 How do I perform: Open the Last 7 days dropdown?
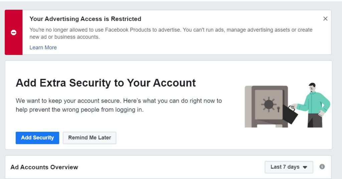click(x=289, y=167)
